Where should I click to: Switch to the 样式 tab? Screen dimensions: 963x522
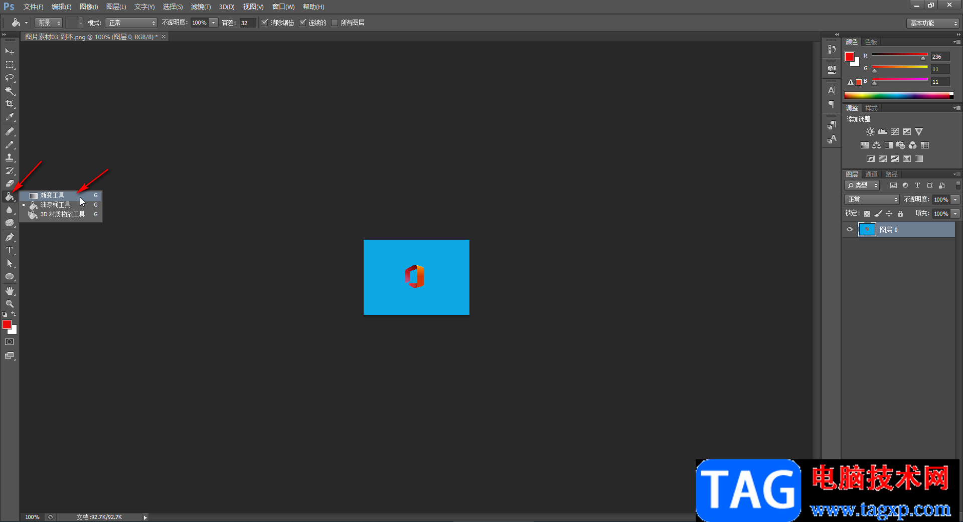pyautogui.click(x=872, y=108)
